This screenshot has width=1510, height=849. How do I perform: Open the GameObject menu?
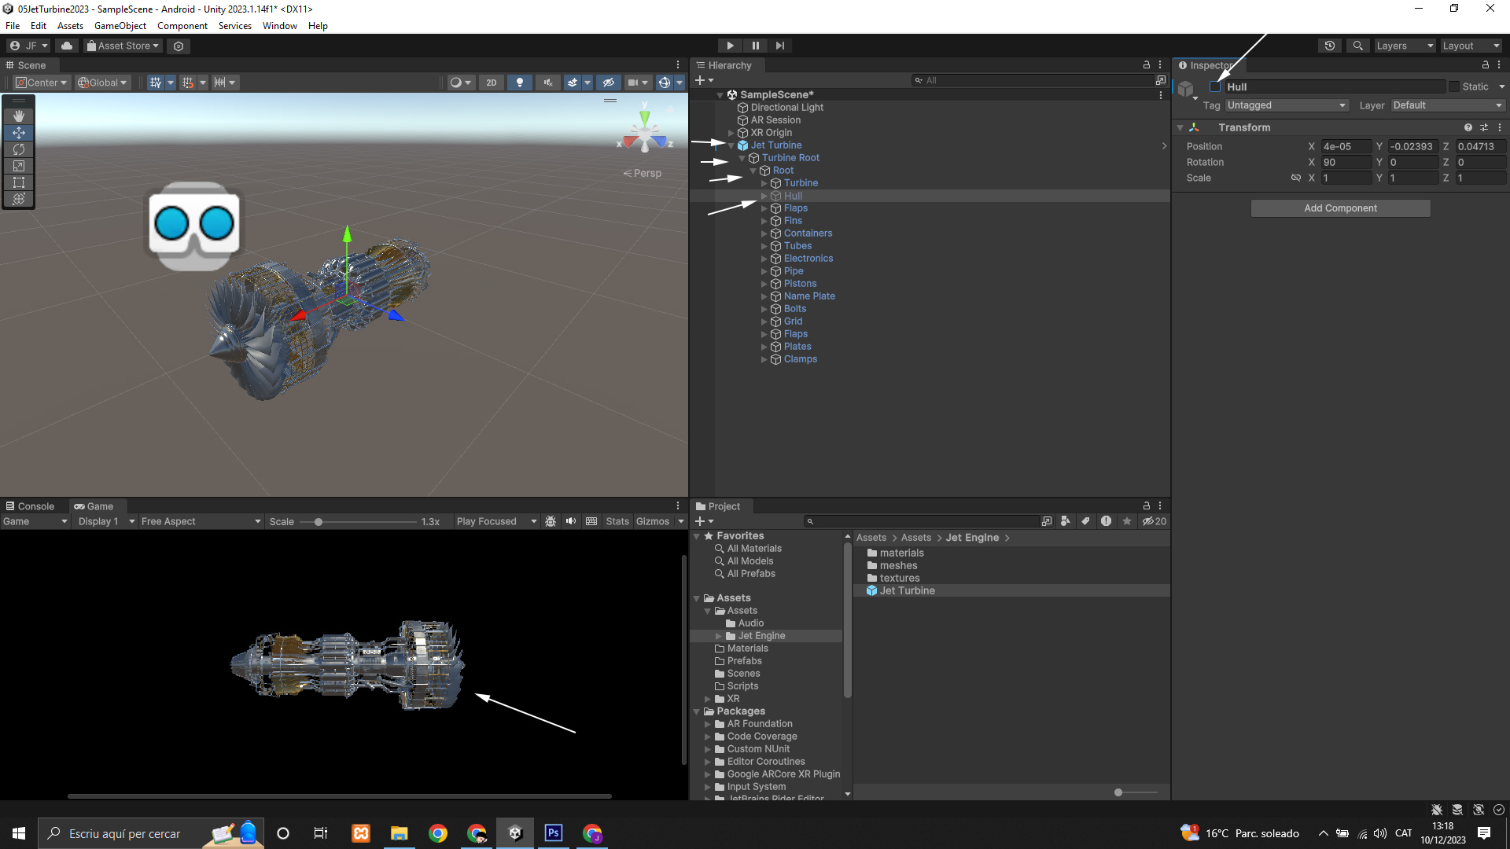pyautogui.click(x=120, y=26)
